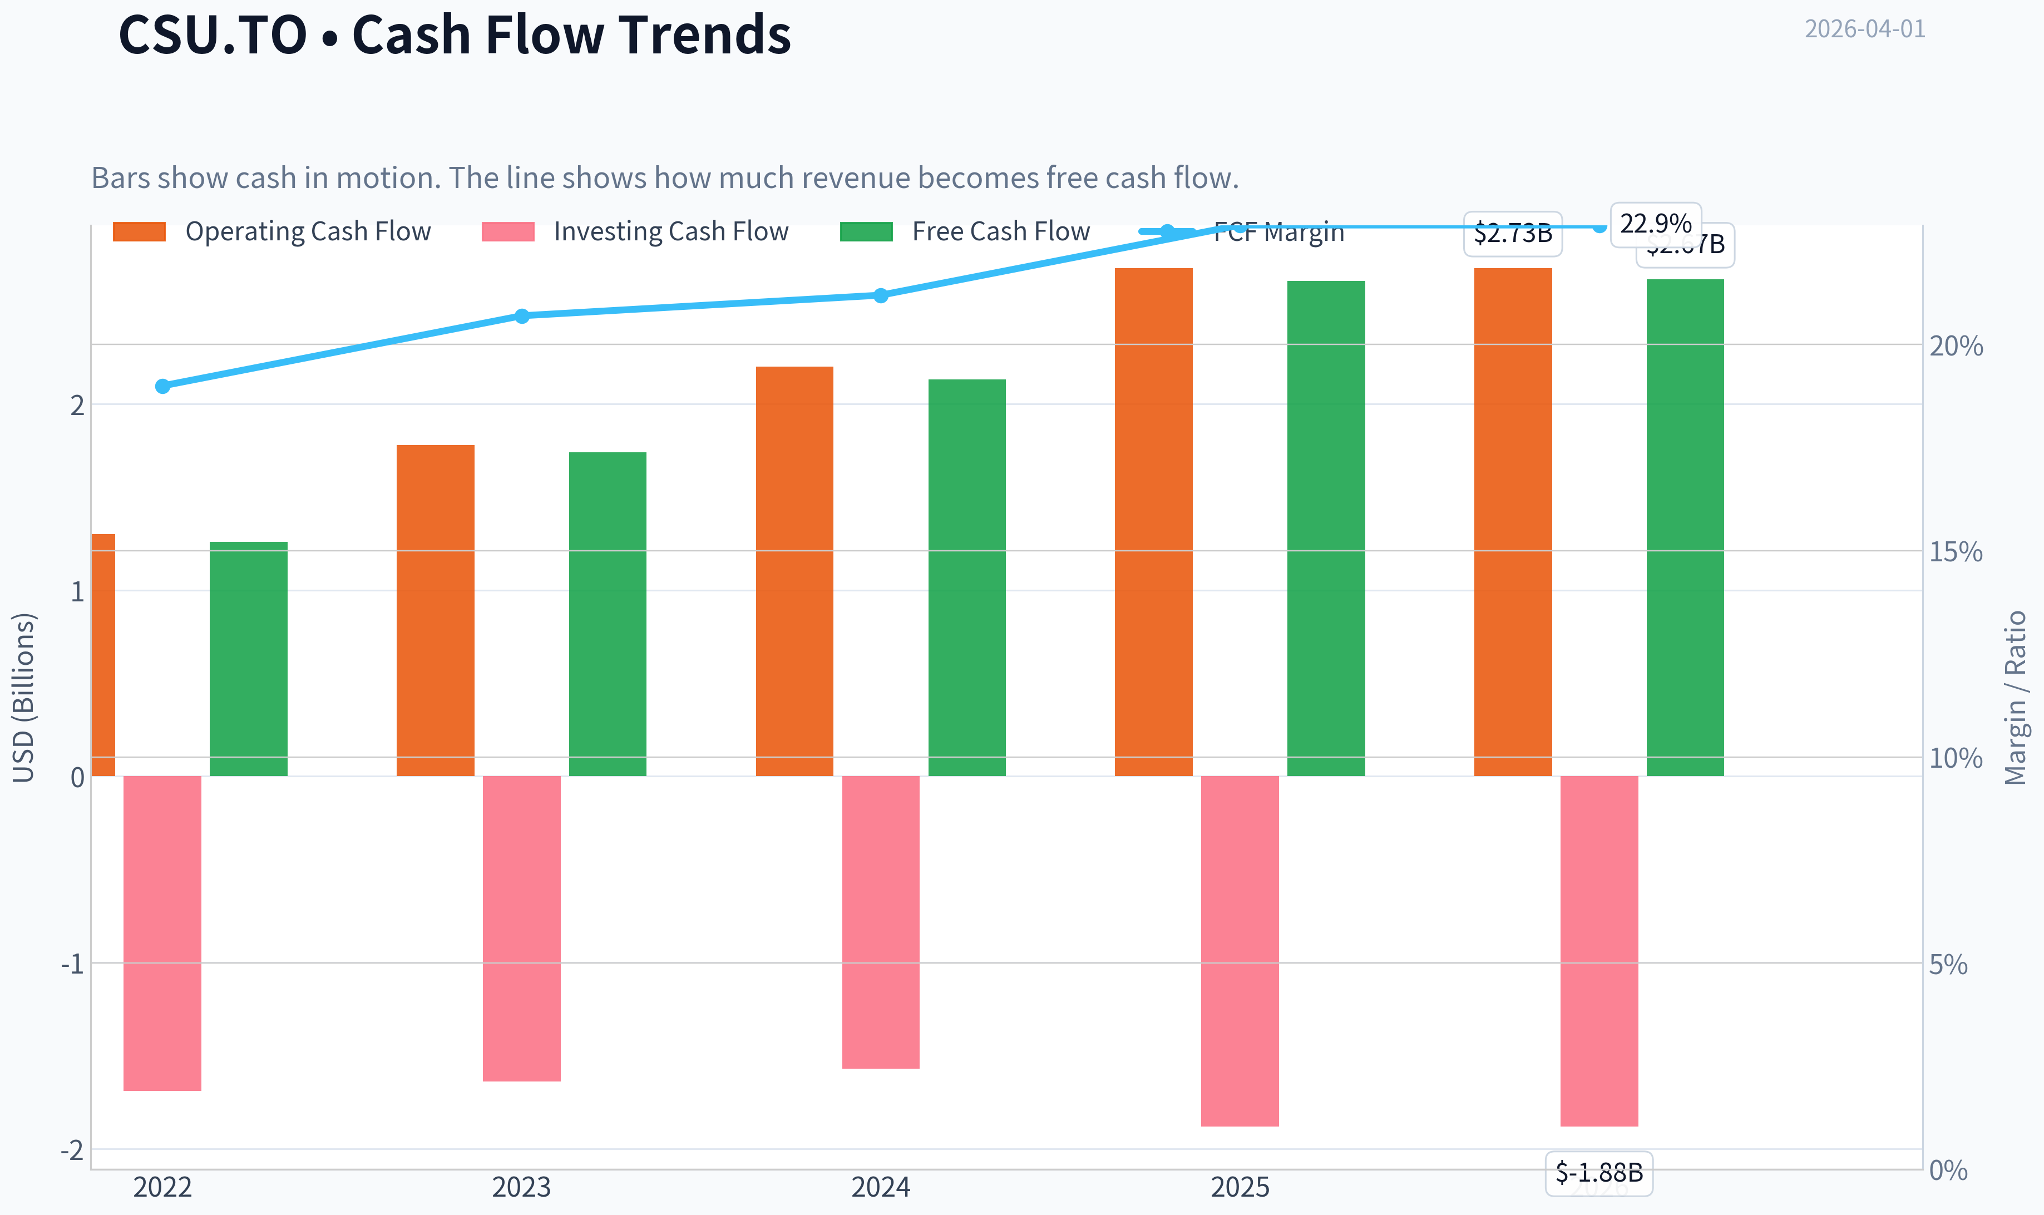Toggle the Operating Cash Flow legend entry
2044x1215 pixels.
(x=271, y=231)
